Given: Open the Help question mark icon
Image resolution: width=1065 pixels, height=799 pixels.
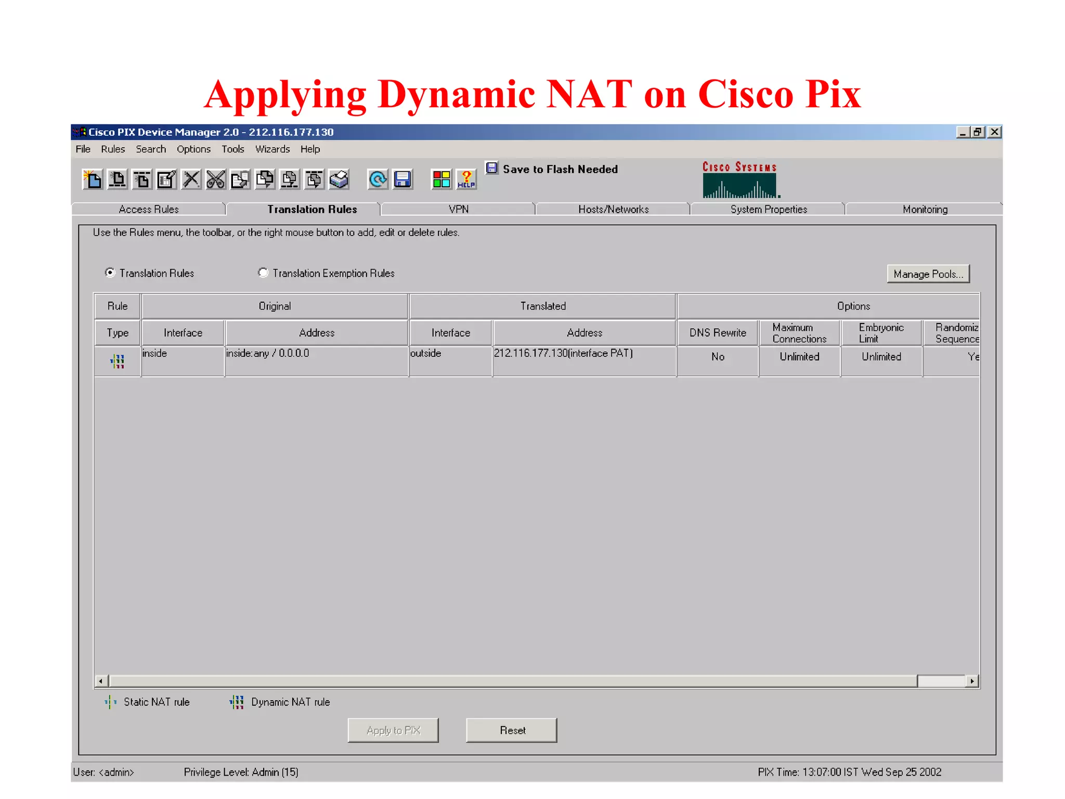Looking at the screenshot, I should 466,179.
